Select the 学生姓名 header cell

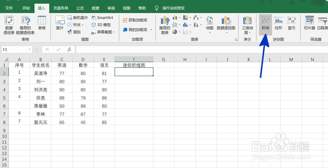[41, 65]
